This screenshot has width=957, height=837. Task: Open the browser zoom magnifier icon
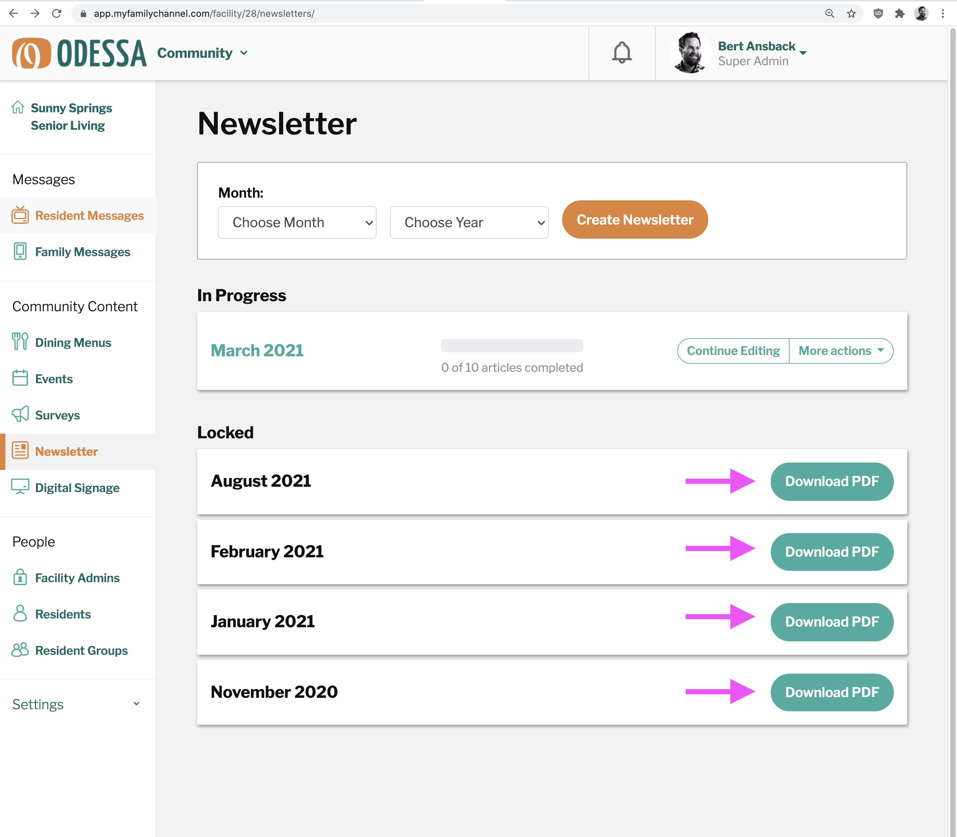(830, 13)
